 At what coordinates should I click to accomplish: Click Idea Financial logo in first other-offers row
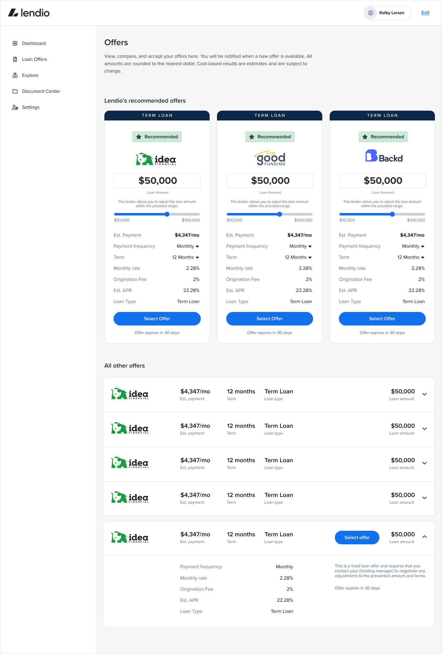tap(130, 394)
